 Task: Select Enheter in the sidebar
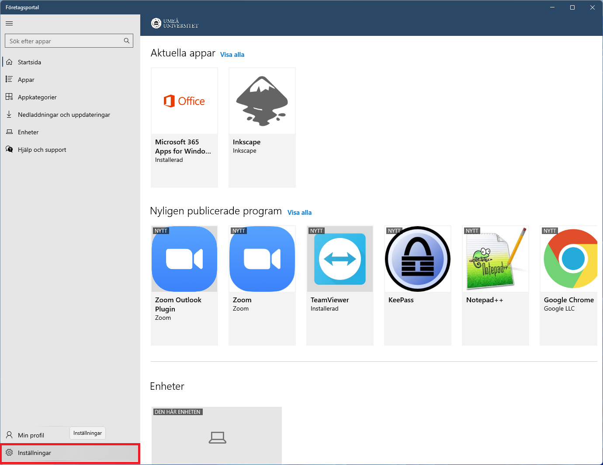click(28, 132)
